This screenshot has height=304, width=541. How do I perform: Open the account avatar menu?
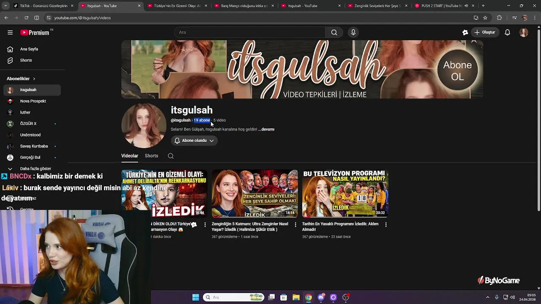(x=524, y=33)
